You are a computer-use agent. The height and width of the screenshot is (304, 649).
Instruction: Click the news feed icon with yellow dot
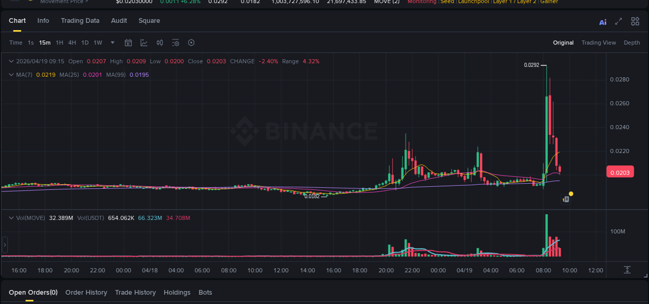pos(566,199)
